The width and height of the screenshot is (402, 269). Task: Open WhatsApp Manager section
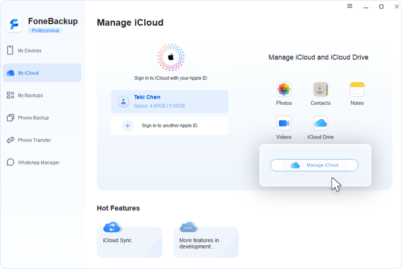pos(38,163)
